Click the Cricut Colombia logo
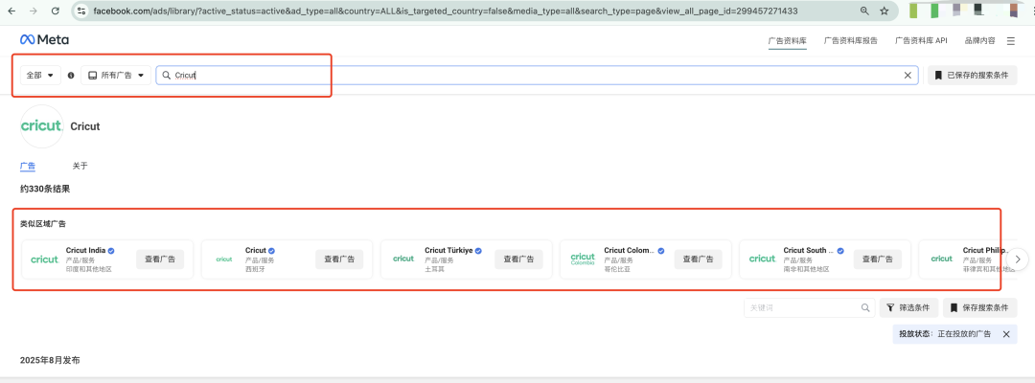1035x383 pixels. tap(583, 259)
